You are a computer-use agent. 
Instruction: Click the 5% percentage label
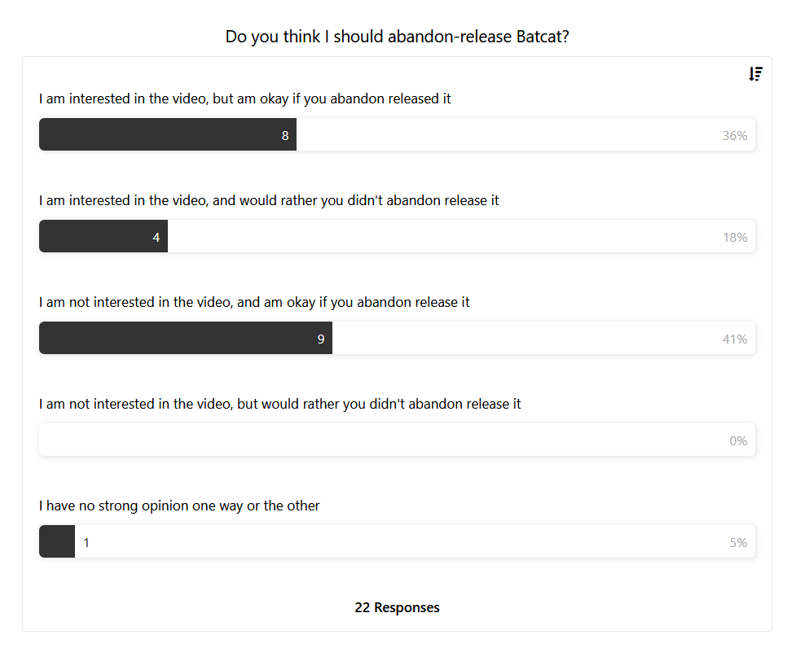click(738, 543)
